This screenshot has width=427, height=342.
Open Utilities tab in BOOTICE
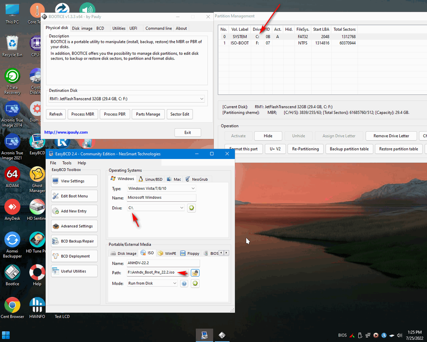click(x=119, y=28)
